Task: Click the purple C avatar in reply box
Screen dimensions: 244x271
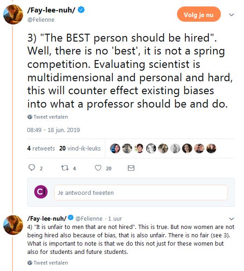Action: coord(41,192)
